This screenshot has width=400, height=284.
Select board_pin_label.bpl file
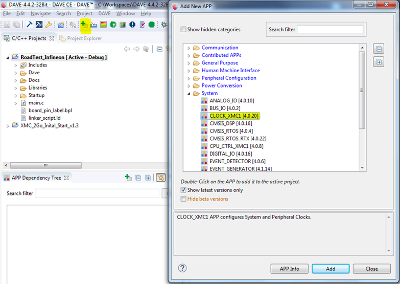(x=46, y=110)
